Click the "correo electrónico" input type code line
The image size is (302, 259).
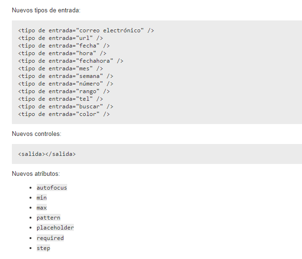[86, 30]
